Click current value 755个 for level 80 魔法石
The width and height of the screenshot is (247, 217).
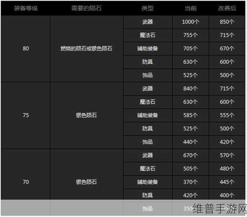[191, 35]
